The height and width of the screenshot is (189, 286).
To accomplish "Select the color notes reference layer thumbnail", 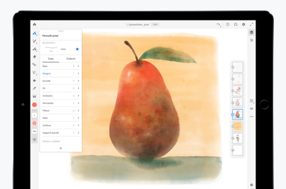I will 238,138.
